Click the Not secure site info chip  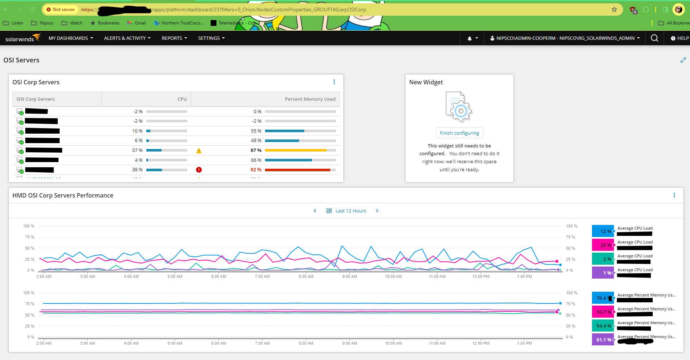[60, 9]
